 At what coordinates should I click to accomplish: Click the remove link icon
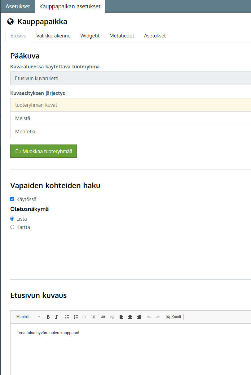click(x=112, y=317)
